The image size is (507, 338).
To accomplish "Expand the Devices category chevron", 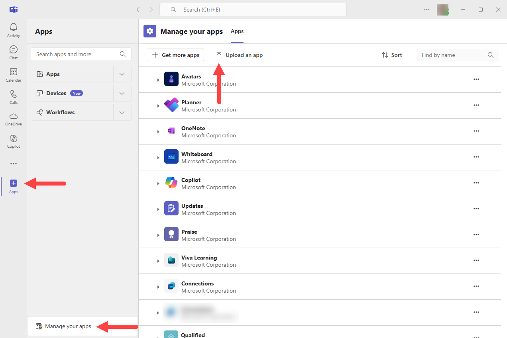I will (x=122, y=93).
